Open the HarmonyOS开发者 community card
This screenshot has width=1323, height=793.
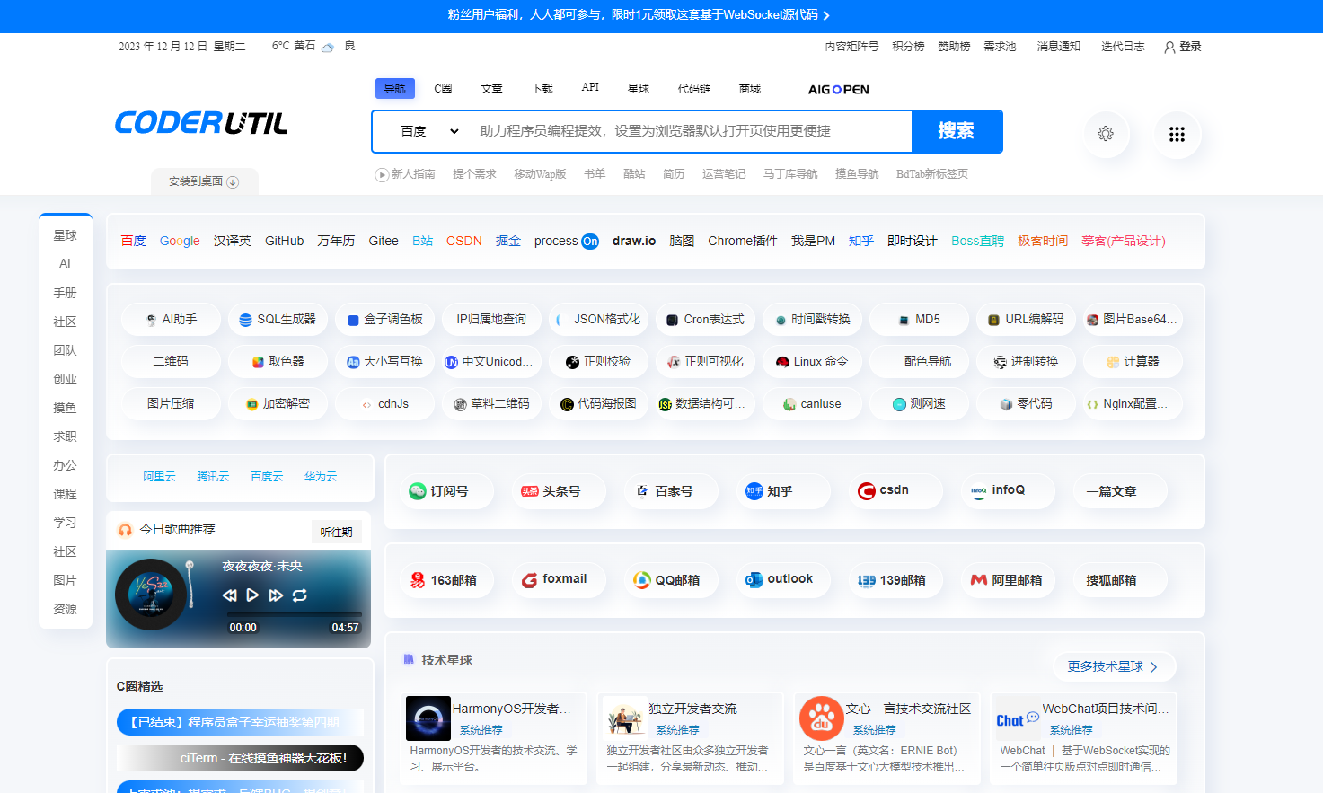493,738
